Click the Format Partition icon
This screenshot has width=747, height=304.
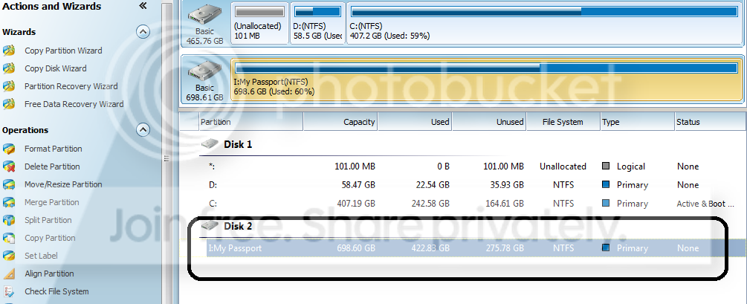coord(9,149)
